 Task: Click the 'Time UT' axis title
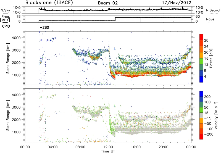(108, 151)
